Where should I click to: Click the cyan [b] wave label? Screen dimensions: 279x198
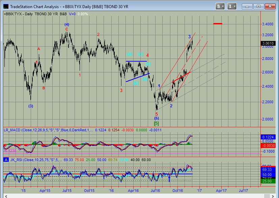click(136, 83)
